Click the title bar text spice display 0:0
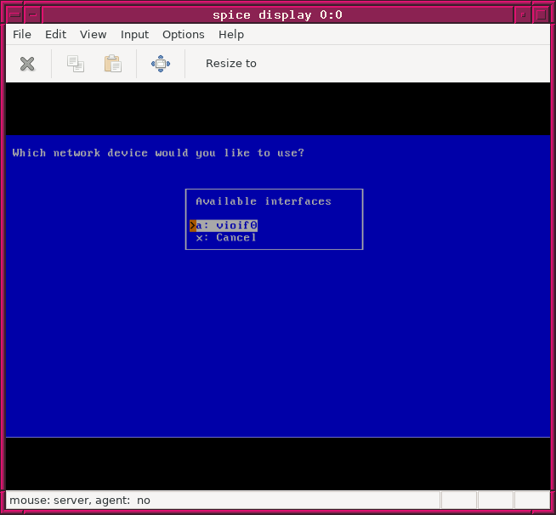The width and height of the screenshot is (556, 515). (277, 14)
